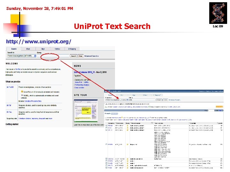The width and height of the screenshot is (230, 172).
Task: Sort results by the Organism column
Action: [x=192, y=123]
